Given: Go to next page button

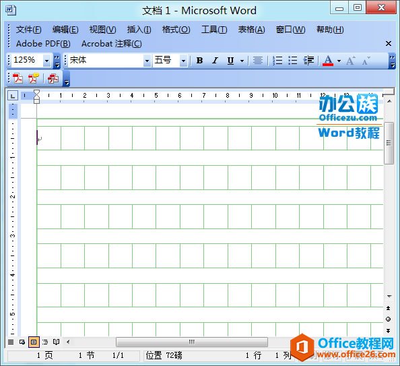Looking at the screenshot, I should 389,331.
